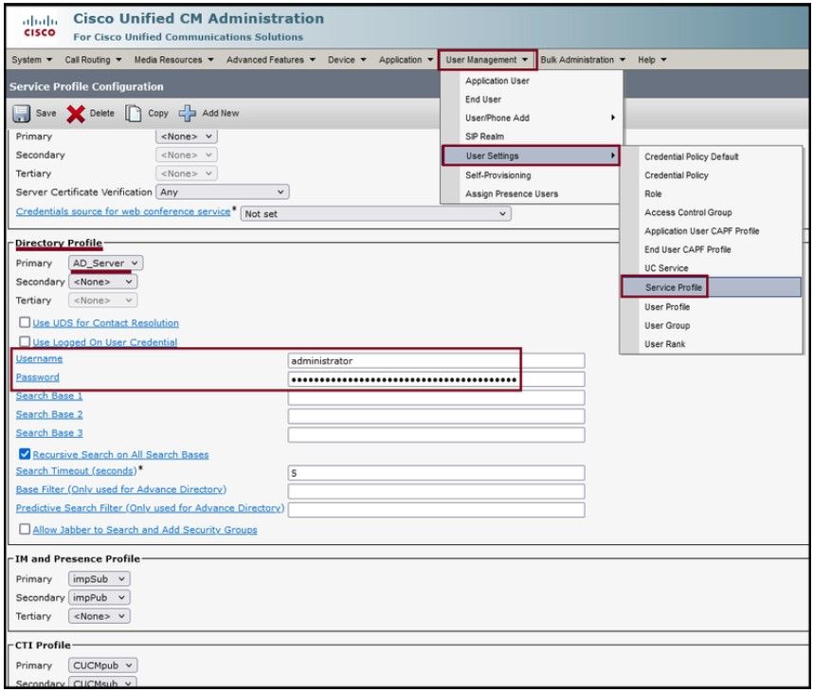Enable Use UDS for Contact Resolution checkbox
Image resolution: width=813 pixels, height=692 pixels.
[25, 322]
